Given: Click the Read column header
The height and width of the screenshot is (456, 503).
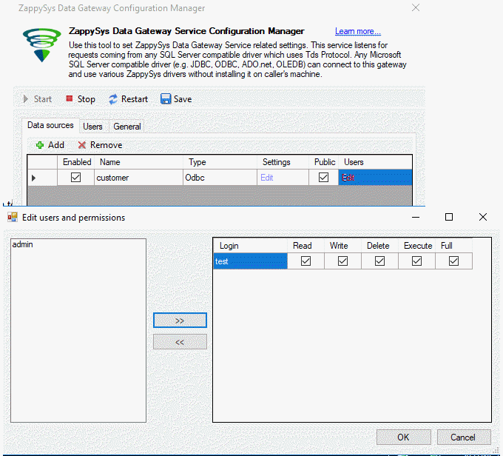Looking at the screenshot, I should click(x=305, y=246).
